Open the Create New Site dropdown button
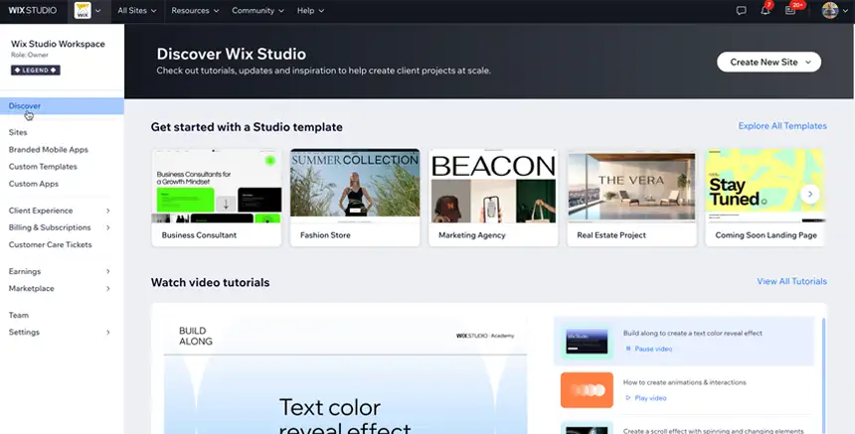Image resolution: width=855 pixels, height=434 pixels. pyautogui.click(x=769, y=62)
